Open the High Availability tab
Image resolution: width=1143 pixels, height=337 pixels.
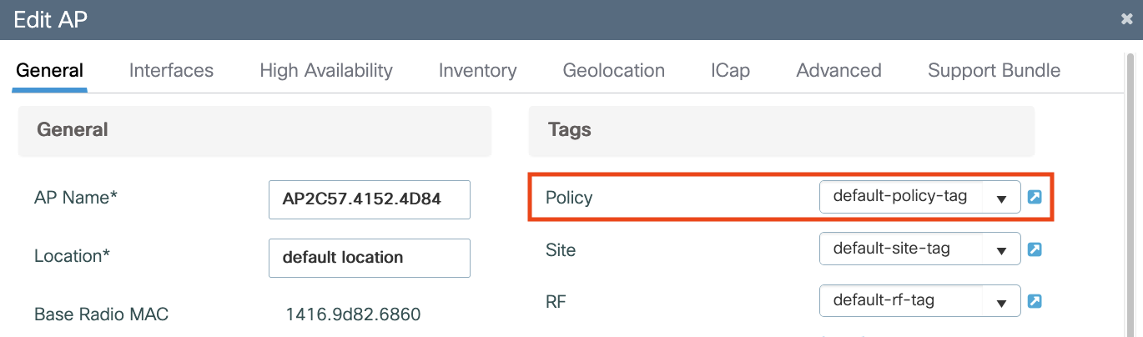pos(326,71)
